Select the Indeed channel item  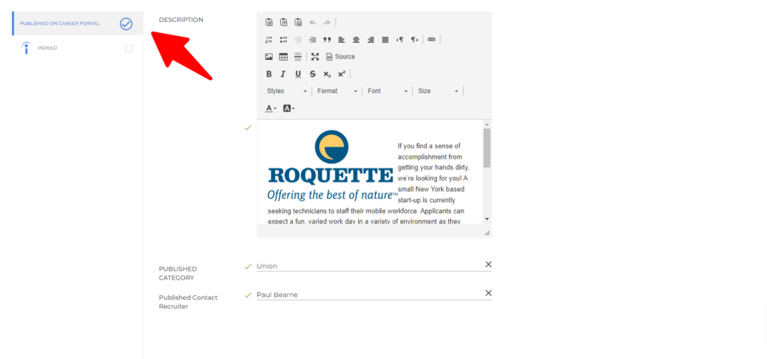[x=48, y=48]
